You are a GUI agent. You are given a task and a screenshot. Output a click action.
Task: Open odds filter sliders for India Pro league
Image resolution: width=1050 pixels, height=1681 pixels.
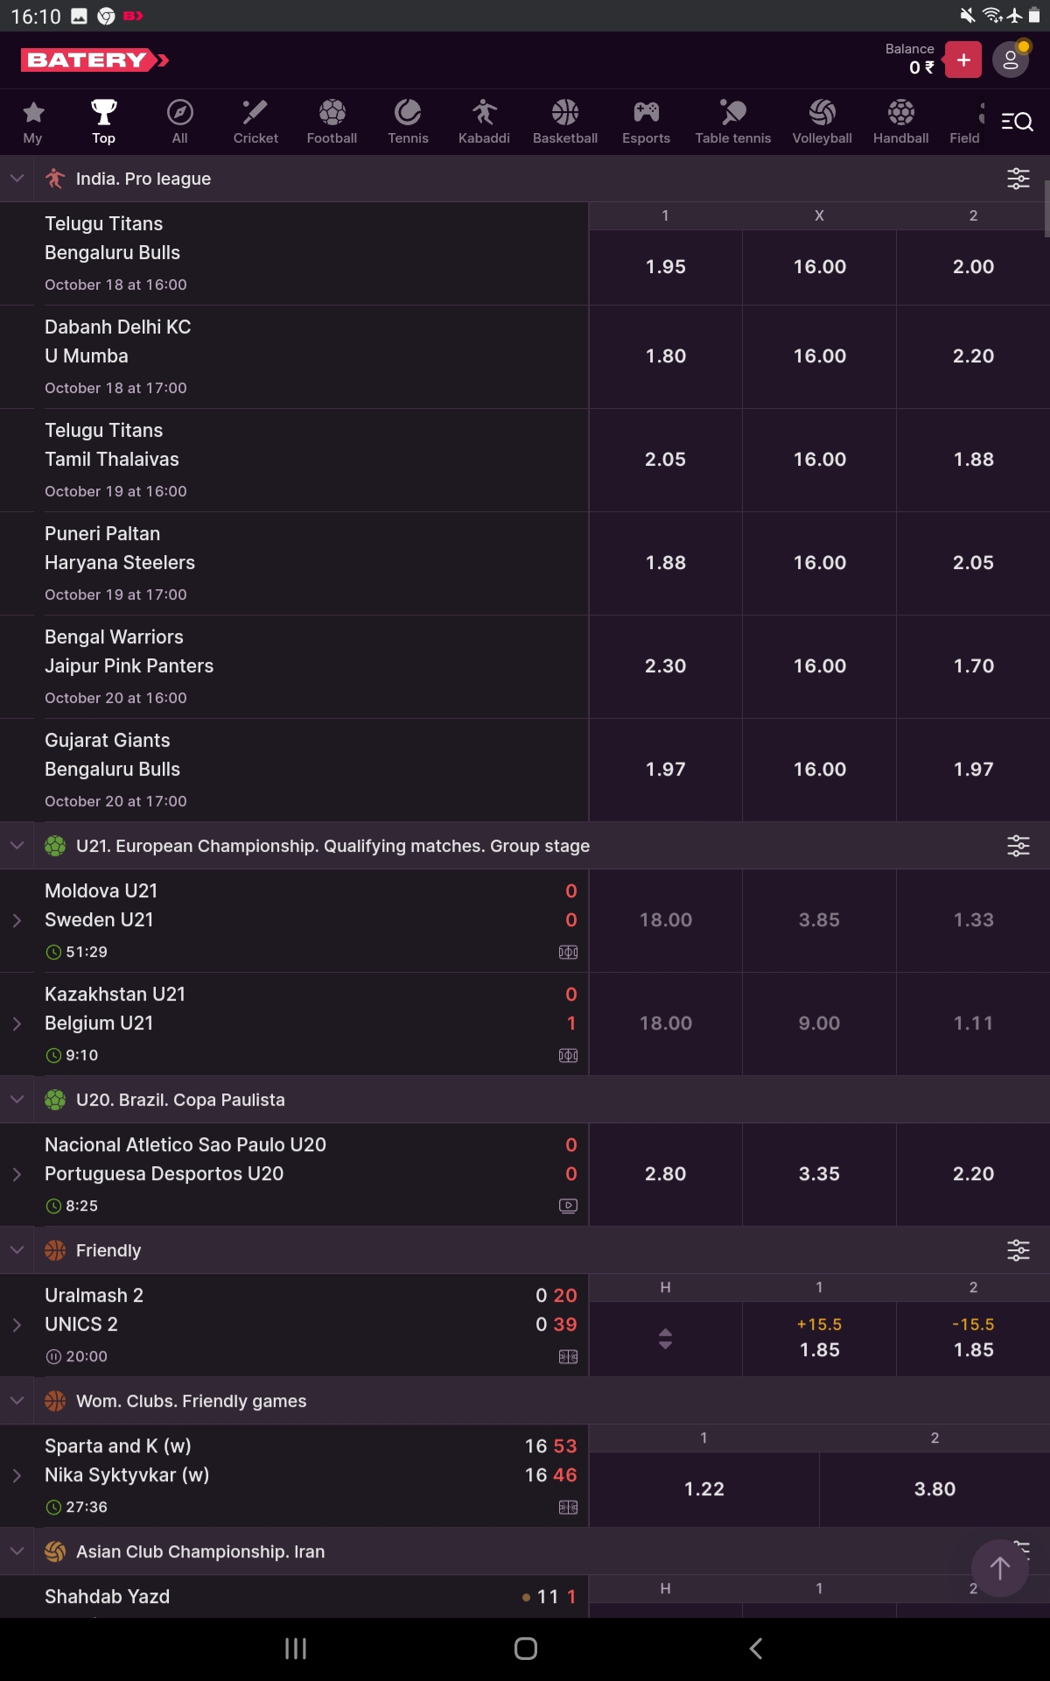tap(1018, 179)
